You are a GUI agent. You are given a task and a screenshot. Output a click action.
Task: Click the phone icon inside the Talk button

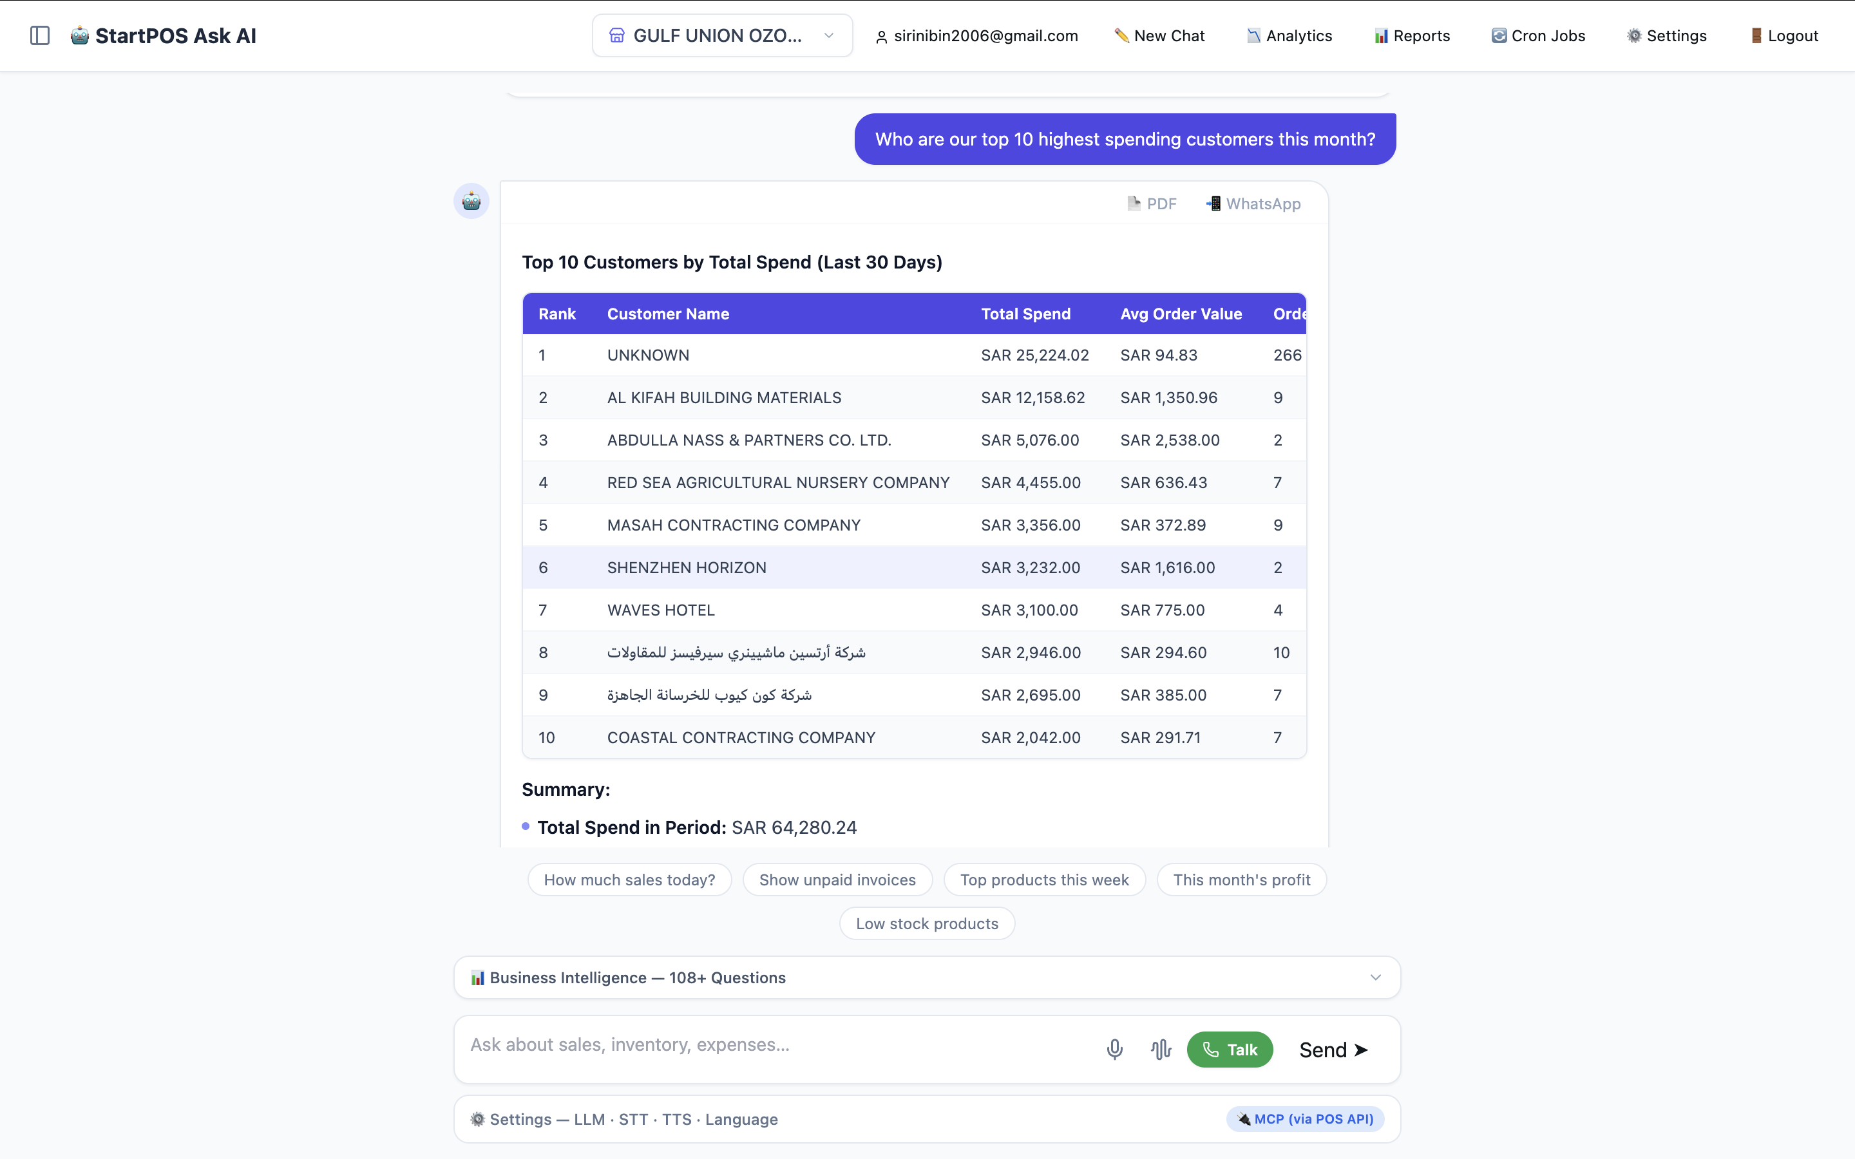pos(1210,1050)
